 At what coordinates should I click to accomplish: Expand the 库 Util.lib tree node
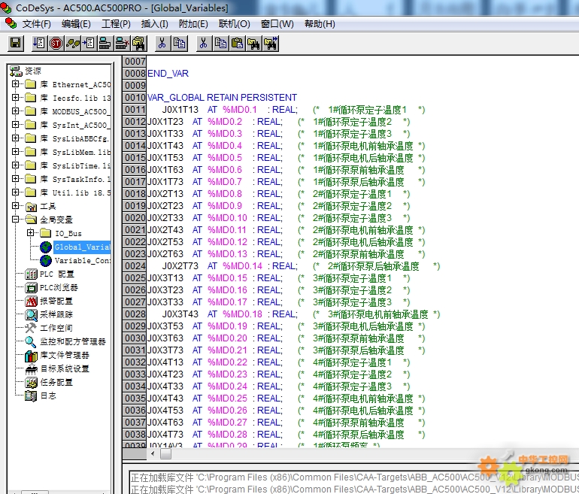tap(15, 192)
